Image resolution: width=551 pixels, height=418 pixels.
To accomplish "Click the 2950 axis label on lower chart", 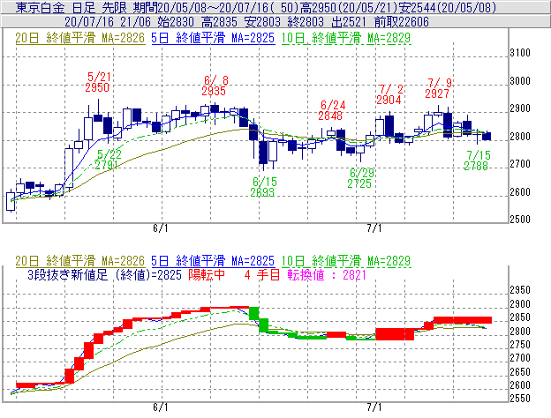I will pos(520,290).
